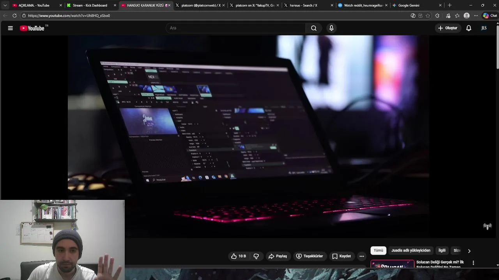This screenshot has width=499, height=280.
Task: Open the Solucan Deliği Gerçek mi video
Action: click(x=440, y=264)
